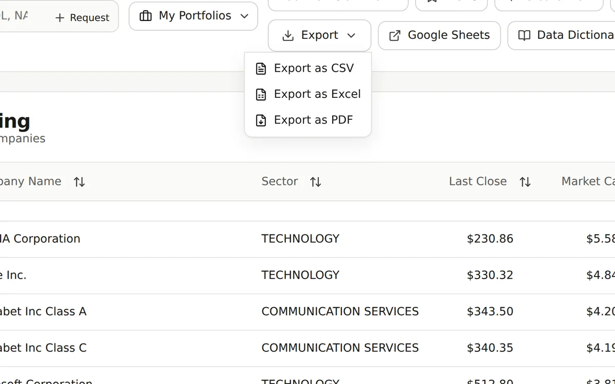Click the company name ending "Inc Class A"

click(43, 311)
